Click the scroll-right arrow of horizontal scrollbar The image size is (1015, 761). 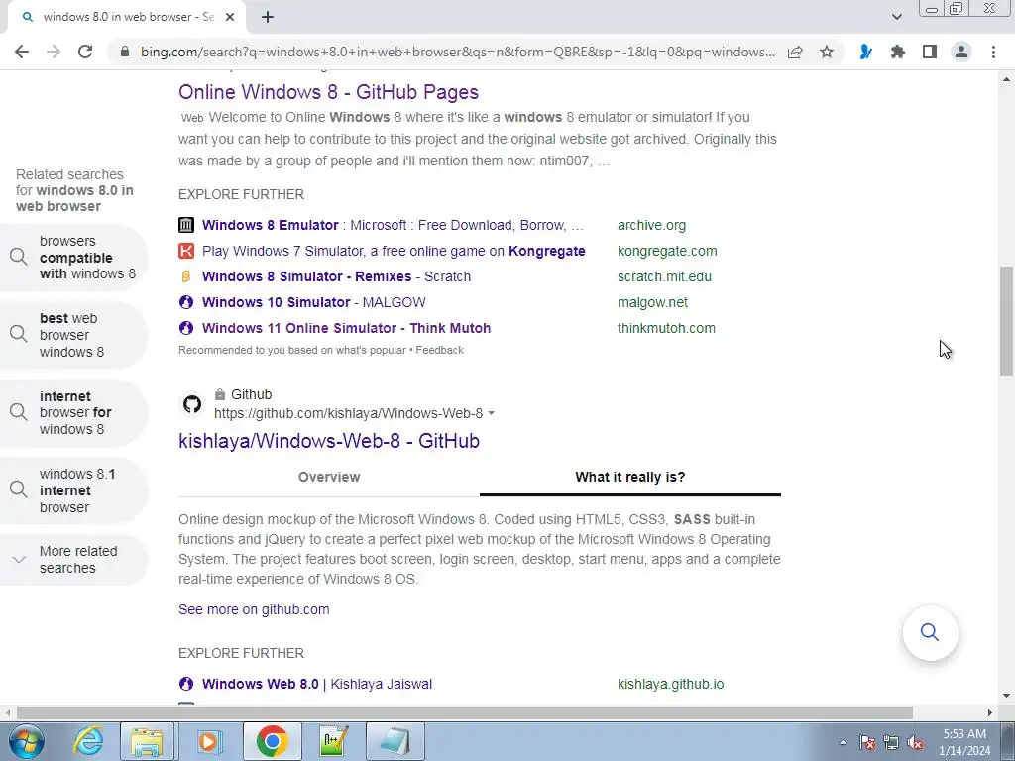(x=990, y=712)
